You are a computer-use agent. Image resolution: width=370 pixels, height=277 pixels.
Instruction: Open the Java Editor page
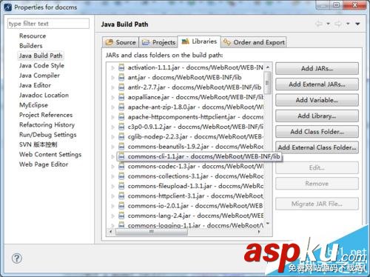pyautogui.click(x=35, y=85)
